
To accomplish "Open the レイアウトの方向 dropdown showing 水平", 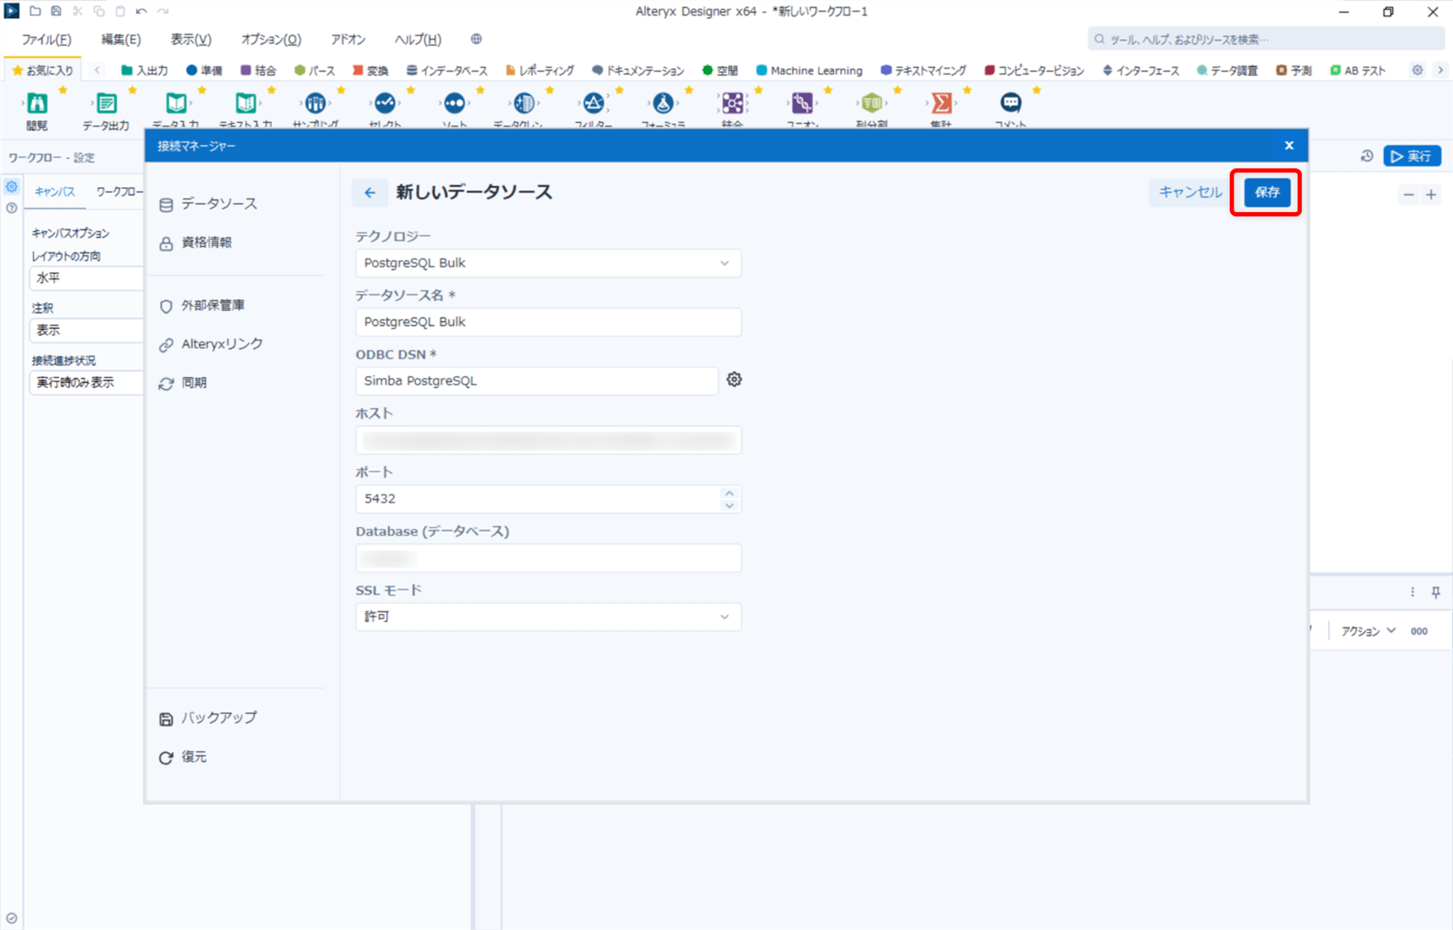I will [x=86, y=278].
